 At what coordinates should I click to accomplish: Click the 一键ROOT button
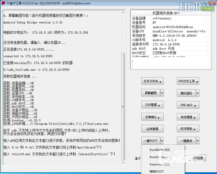click(x=151, y=141)
